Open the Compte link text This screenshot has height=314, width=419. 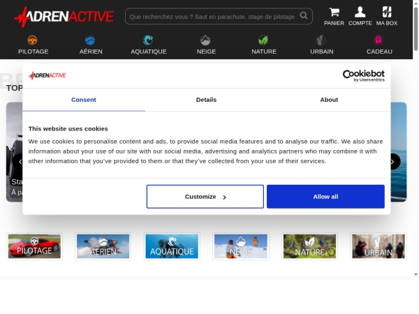point(360,23)
